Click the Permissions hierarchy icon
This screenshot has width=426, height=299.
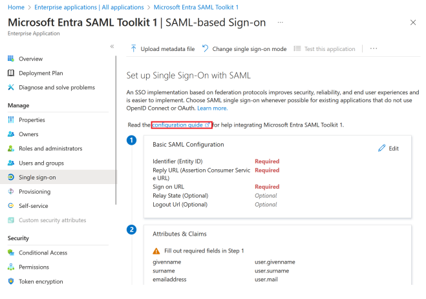coord(11,267)
